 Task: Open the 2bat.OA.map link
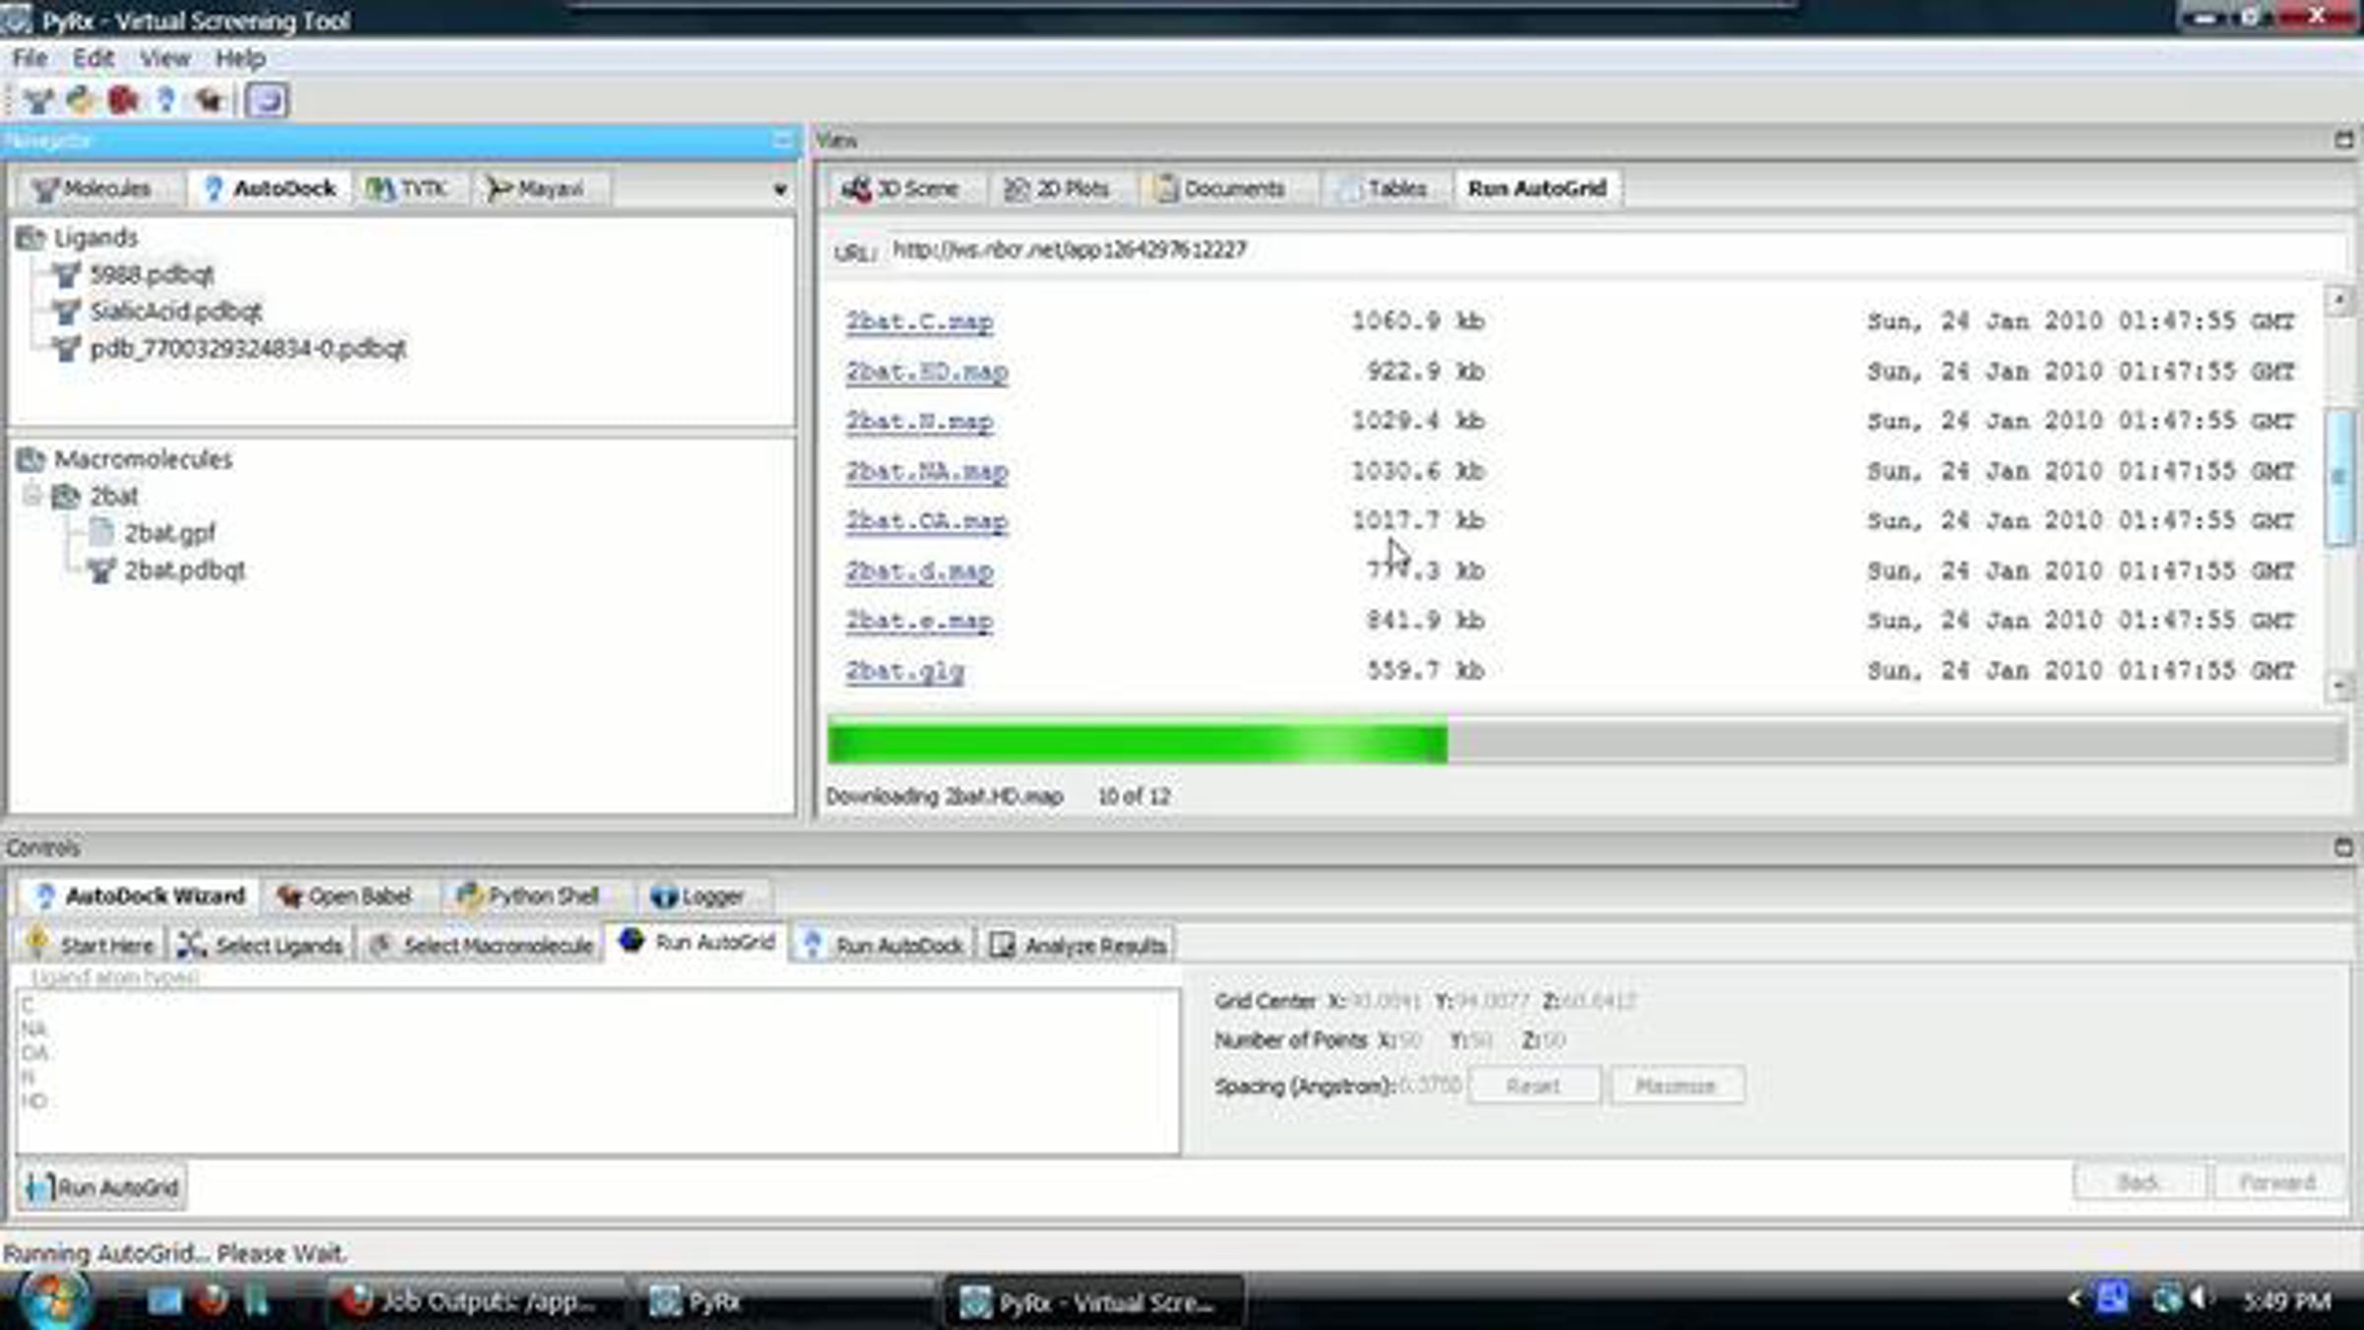(927, 521)
